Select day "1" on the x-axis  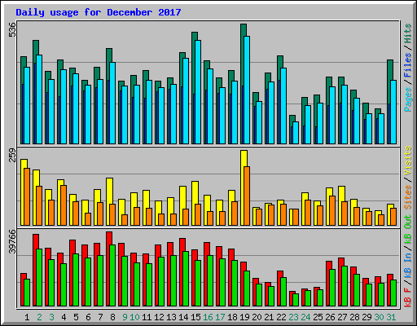click(x=27, y=317)
